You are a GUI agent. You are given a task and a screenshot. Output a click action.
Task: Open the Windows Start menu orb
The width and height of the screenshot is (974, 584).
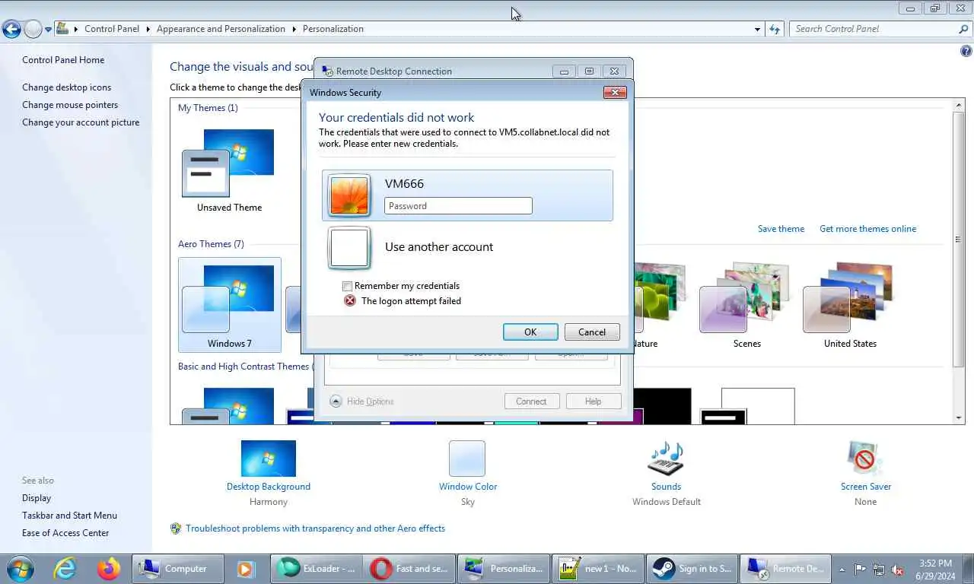coord(19,569)
